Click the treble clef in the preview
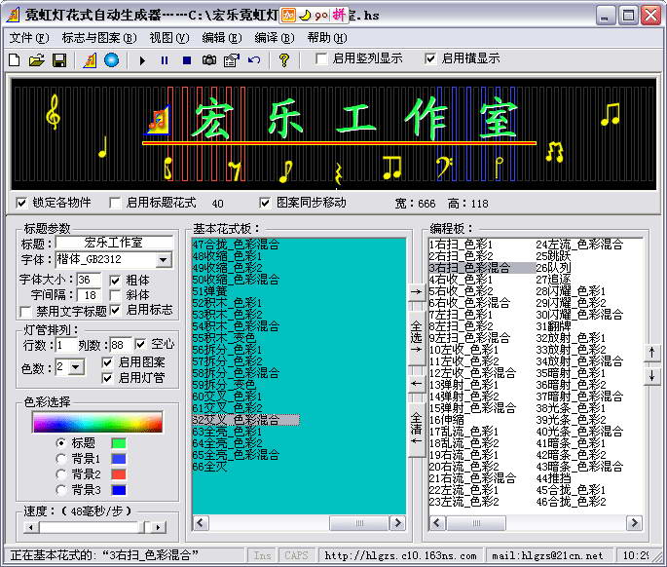The width and height of the screenshot is (667, 567). coord(54,112)
